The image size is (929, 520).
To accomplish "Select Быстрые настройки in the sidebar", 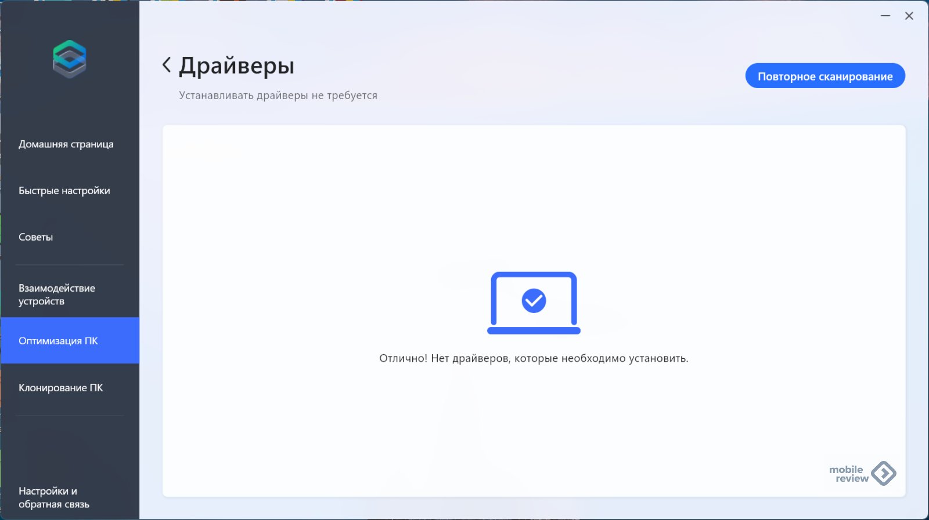I will click(x=64, y=191).
